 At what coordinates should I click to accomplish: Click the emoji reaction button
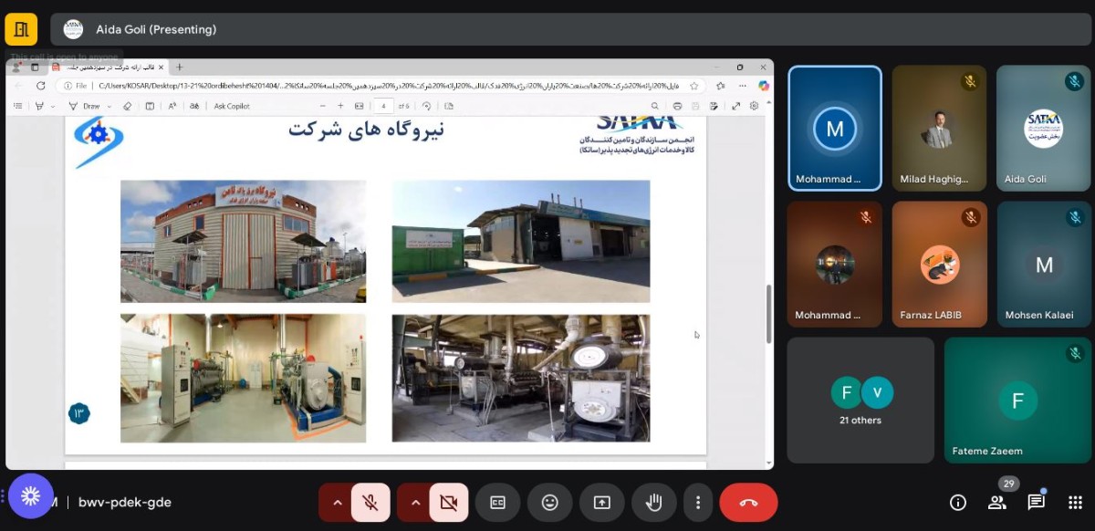549,502
